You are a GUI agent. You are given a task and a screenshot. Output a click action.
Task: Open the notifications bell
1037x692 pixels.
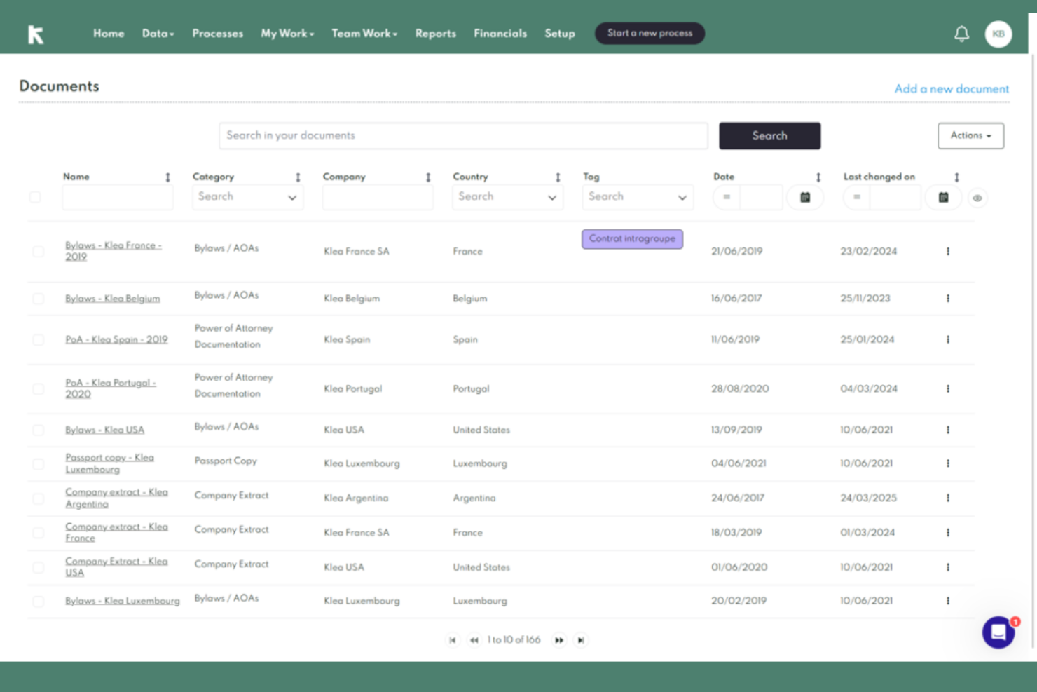tap(961, 33)
